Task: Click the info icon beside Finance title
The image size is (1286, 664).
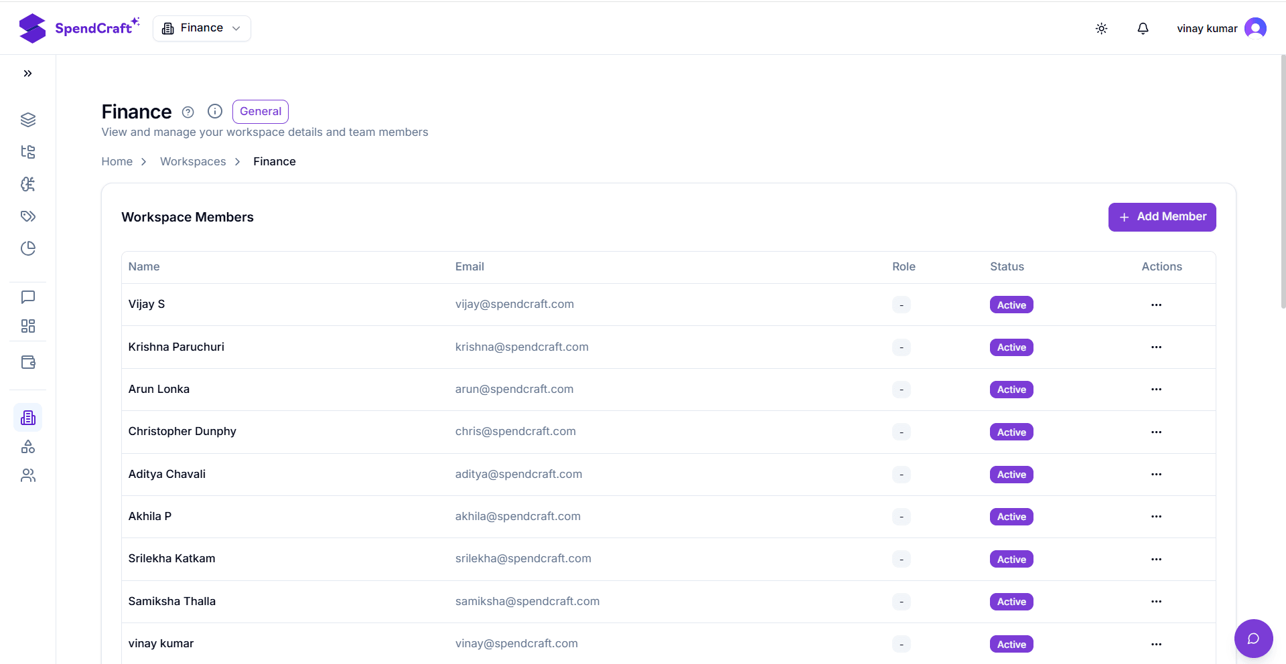Action: pos(214,112)
